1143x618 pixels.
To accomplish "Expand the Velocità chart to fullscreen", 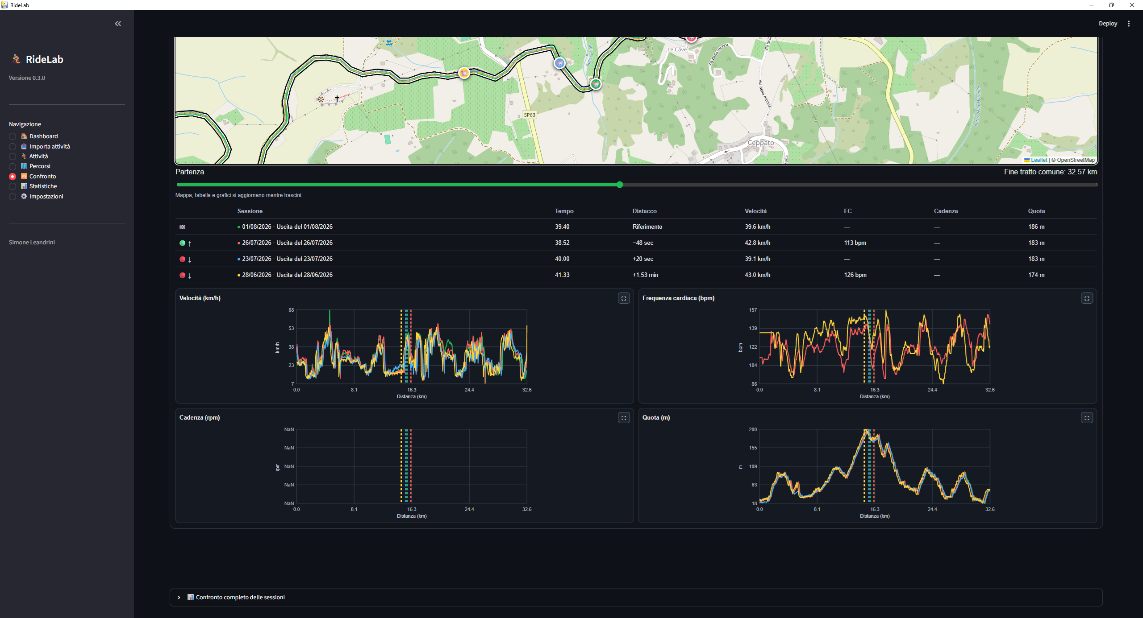I will 624,298.
